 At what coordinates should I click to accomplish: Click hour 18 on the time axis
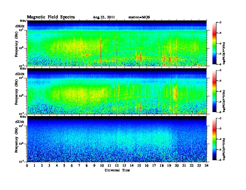pos(162,166)
